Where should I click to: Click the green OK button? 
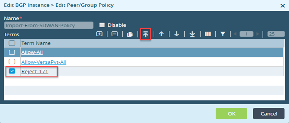click(x=231, y=114)
